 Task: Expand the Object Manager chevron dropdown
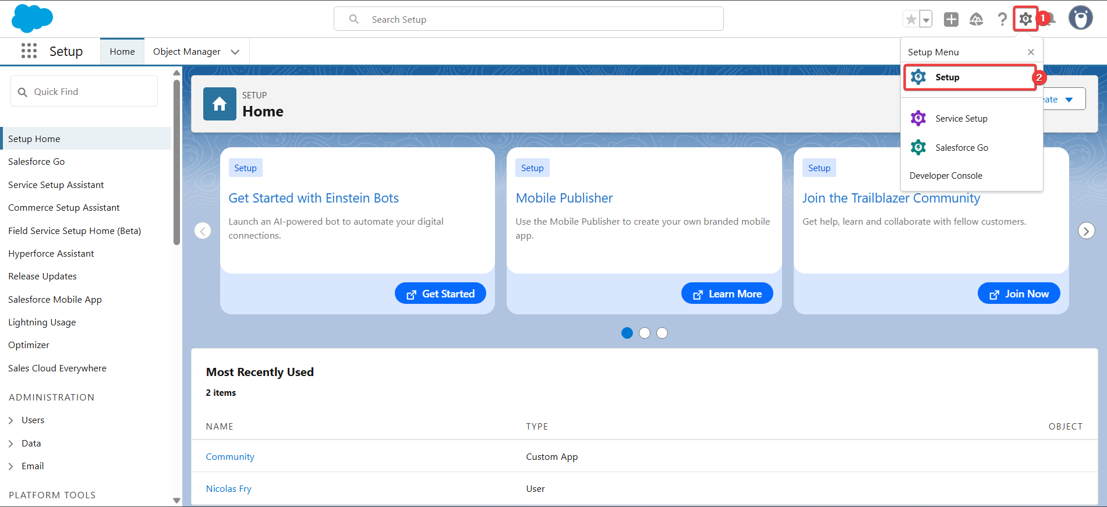[235, 52]
